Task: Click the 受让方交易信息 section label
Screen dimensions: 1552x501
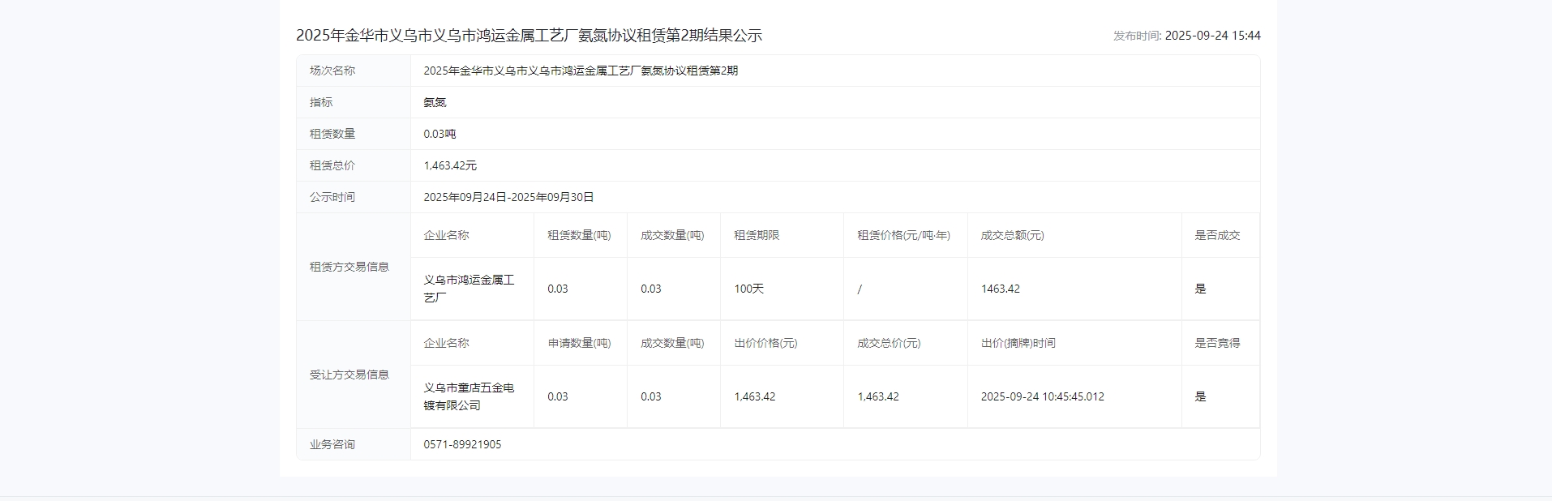Action: point(349,375)
